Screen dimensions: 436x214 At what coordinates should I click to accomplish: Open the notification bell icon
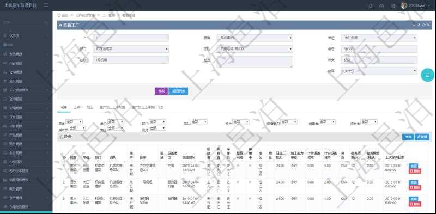point(371,6)
